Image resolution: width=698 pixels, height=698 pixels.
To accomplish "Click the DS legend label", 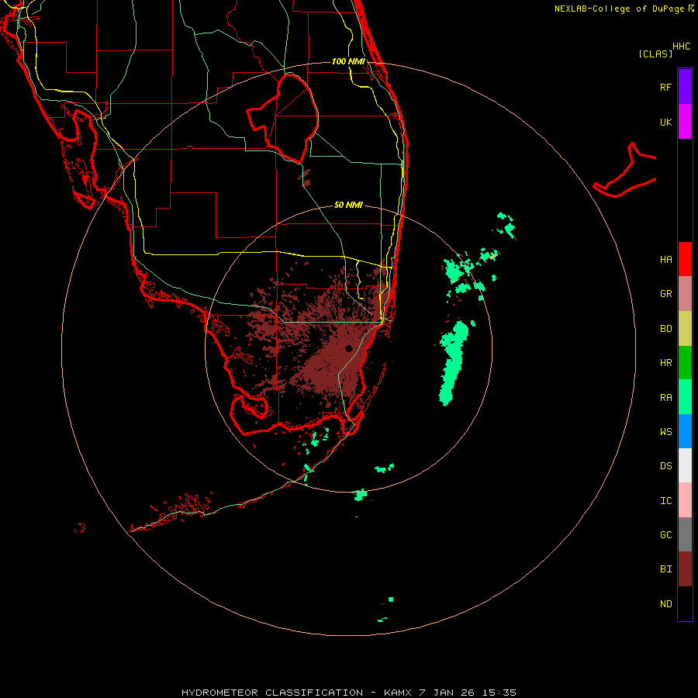I will click(665, 465).
